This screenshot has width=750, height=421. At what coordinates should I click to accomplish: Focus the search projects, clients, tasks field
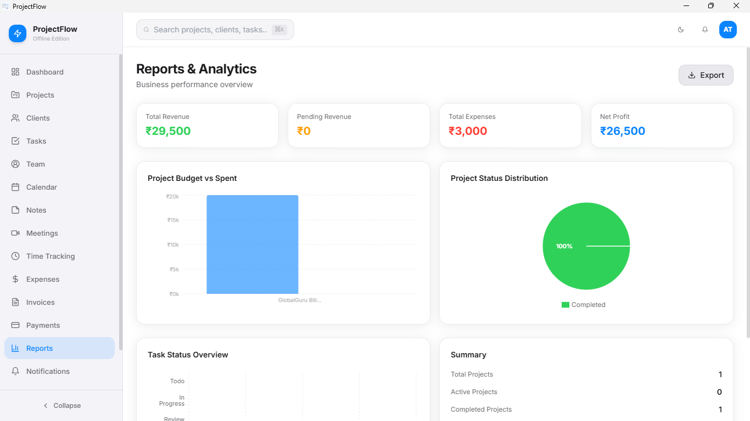pyautogui.click(x=215, y=30)
